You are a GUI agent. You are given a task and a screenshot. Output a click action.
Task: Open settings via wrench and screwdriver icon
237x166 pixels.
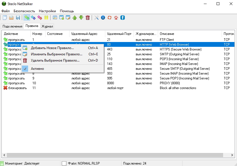click(97, 18)
